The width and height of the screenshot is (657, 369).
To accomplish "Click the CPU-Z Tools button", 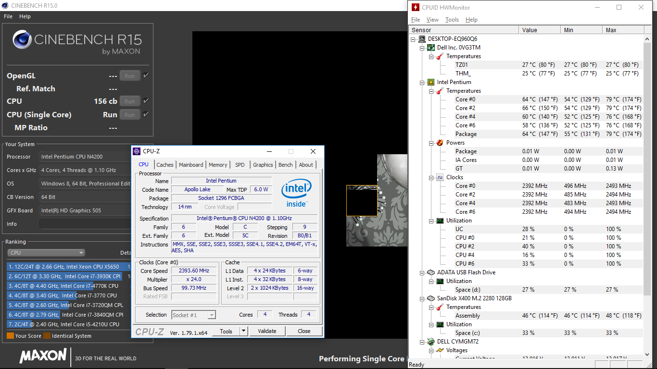I will pyautogui.click(x=226, y=331).
